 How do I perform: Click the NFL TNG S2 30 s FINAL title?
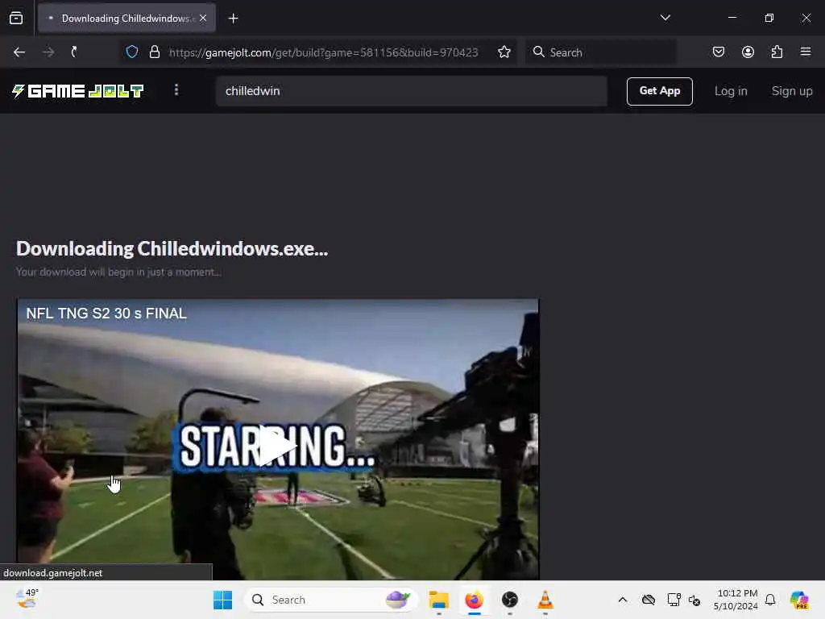106,314
